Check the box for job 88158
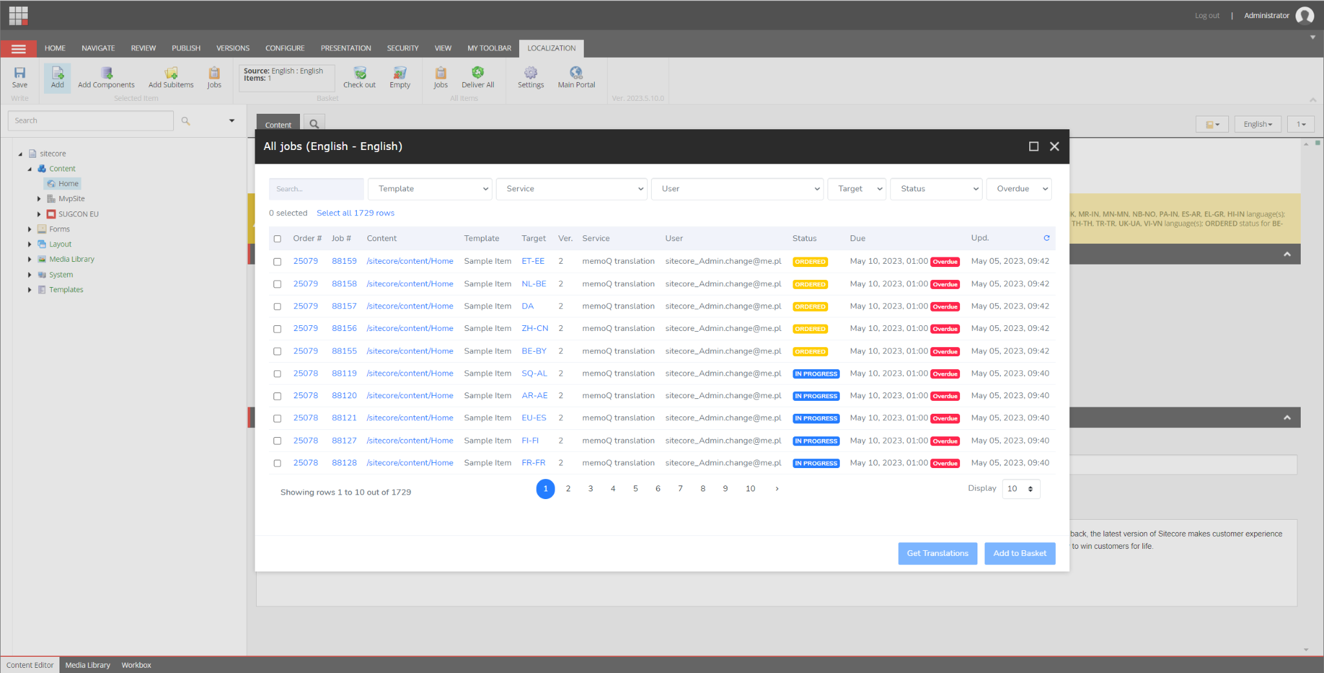1324x673 pixels. click(x=277, y=284)
